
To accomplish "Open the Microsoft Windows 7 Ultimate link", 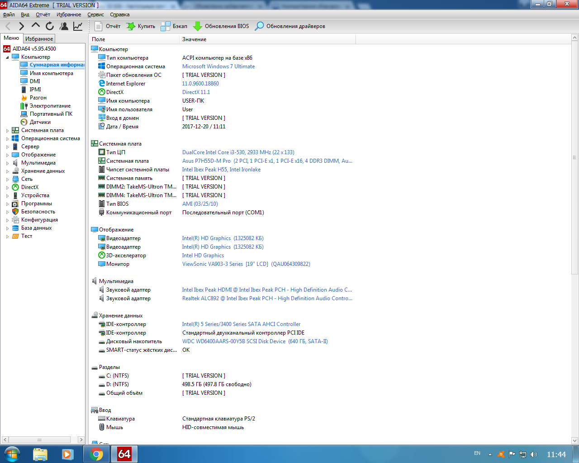I will (x=218, y=66).
